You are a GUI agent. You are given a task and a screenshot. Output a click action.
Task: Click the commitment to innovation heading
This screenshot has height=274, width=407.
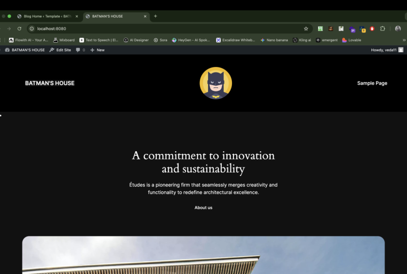coord(203,162)
